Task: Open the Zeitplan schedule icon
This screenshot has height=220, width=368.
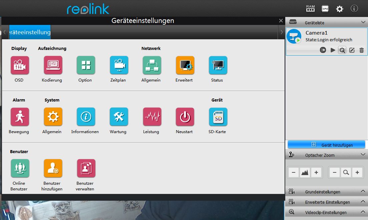Action: pyautogui.click(x=119, y=65)
